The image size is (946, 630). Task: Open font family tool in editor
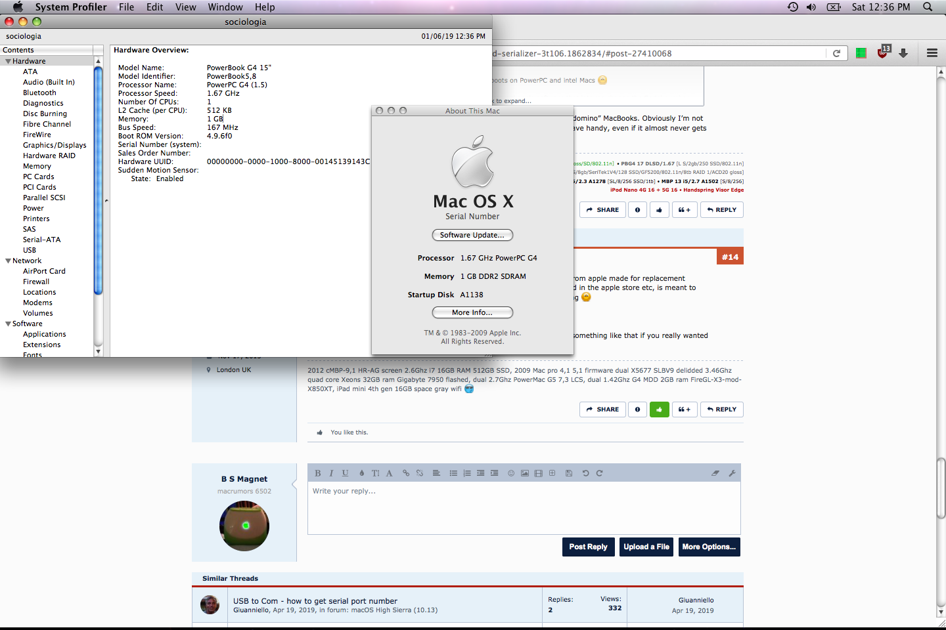pyautogui.click(x=389, y=473)
